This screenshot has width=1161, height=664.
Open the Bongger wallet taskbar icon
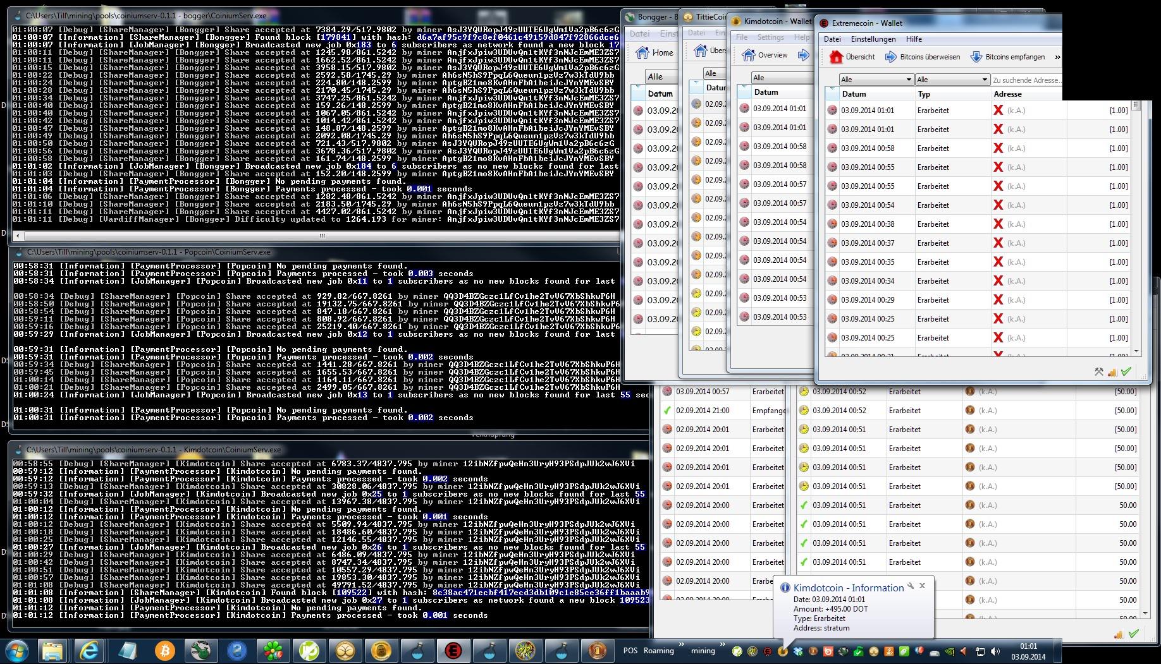click(200, 651)
